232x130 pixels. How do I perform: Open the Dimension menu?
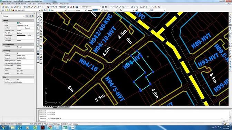tap(41, 4)
